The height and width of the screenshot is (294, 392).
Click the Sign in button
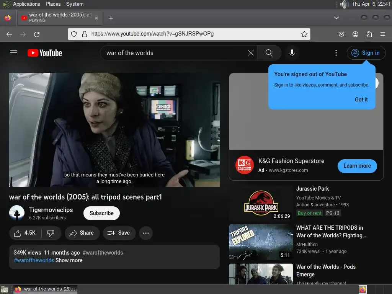tap(366, 53)
